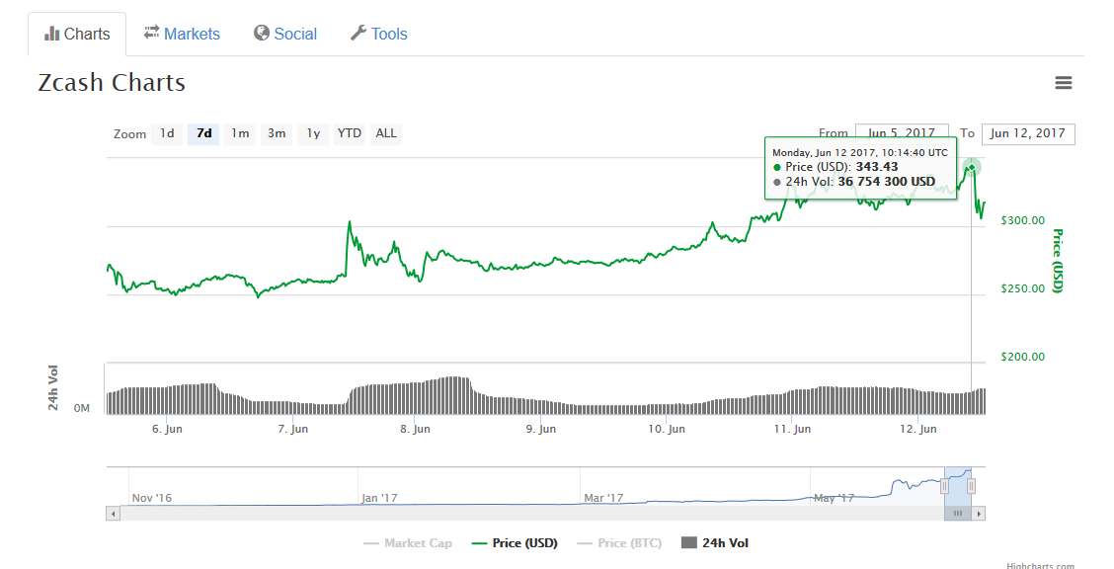Set zoom range to 1d

tap(168, 133)
